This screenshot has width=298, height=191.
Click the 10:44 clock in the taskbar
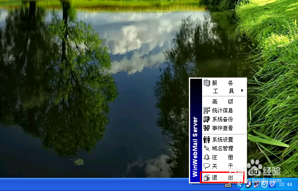pyautogui.click(x=286, y=184)
